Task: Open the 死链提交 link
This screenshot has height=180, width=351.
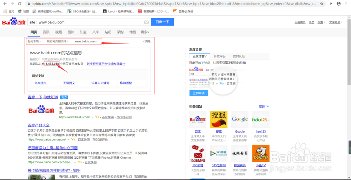Action: (x=69, y=83)
